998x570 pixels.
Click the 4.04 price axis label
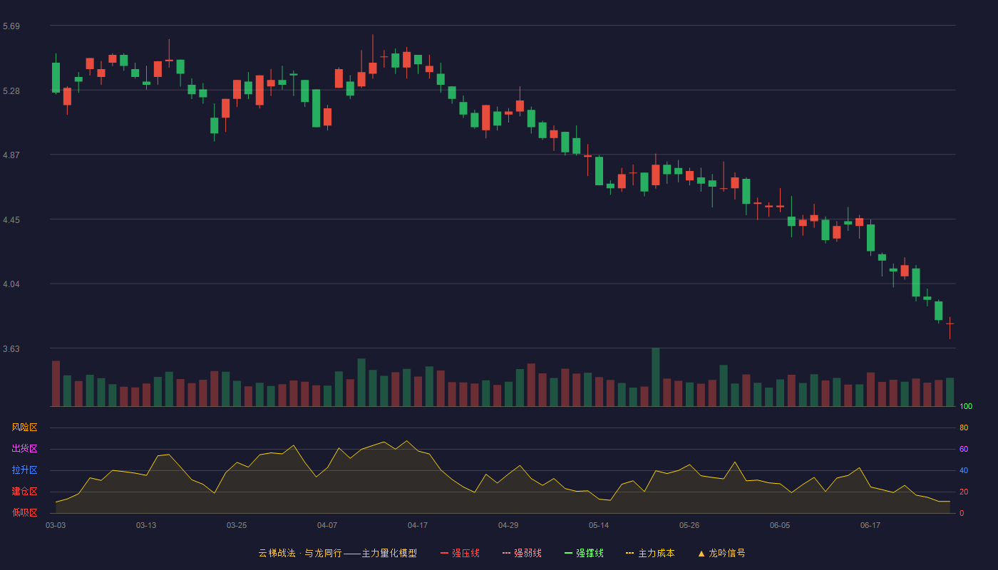(x=11, y=284)
